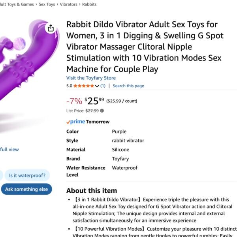The image size is (237, 237).
Task: Open the Rabbits breadcrumb category
Action: tap(89, 4)
